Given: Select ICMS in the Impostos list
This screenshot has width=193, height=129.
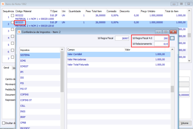Looking at the screenshot, I should (x=24, y=61).
